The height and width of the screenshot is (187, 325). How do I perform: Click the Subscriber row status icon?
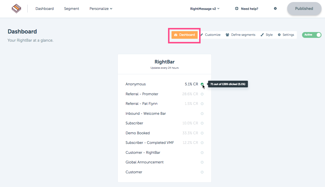point(202,123)
